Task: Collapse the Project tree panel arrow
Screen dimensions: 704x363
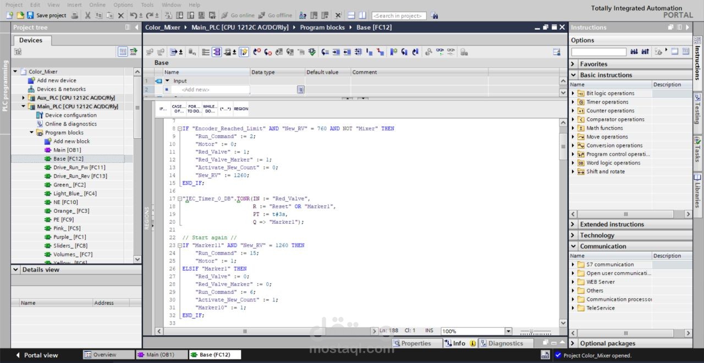Action: 137,28
